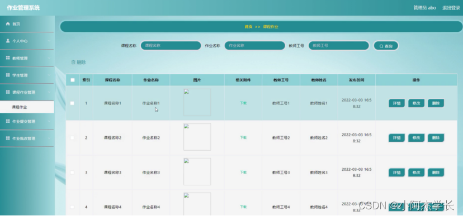
Task: Click the grid icon beside 课程作业管理
Action: [8, 92]
